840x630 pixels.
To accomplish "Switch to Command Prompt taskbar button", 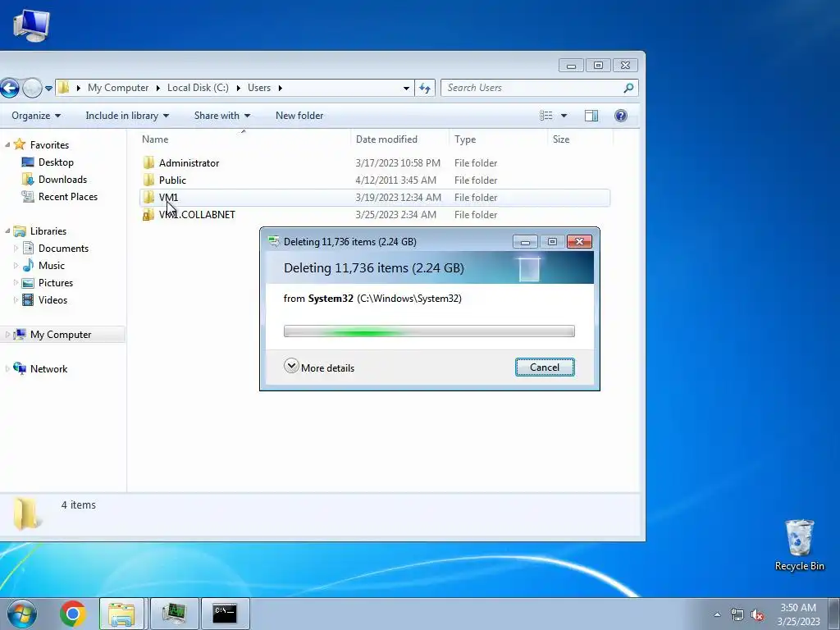I will pyautogui.click(x=225, y=614).
